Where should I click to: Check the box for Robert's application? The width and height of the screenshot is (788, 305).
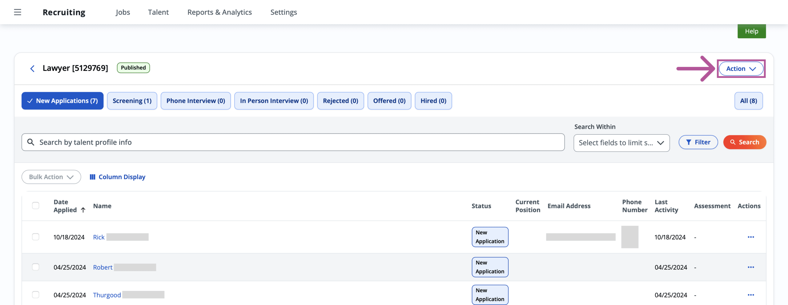[x=36, y=267]
